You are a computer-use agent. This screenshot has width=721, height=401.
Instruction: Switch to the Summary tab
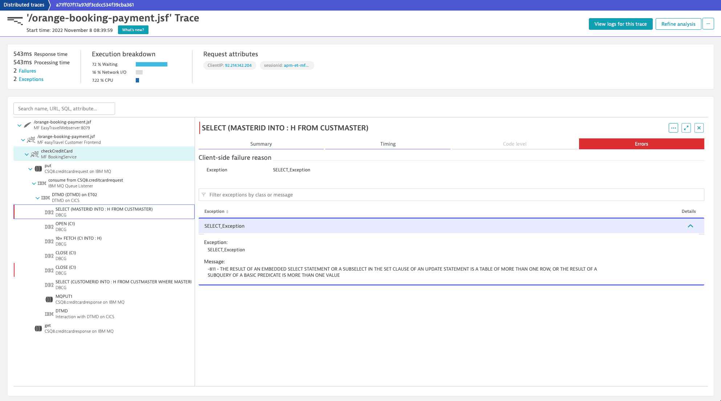261,144
